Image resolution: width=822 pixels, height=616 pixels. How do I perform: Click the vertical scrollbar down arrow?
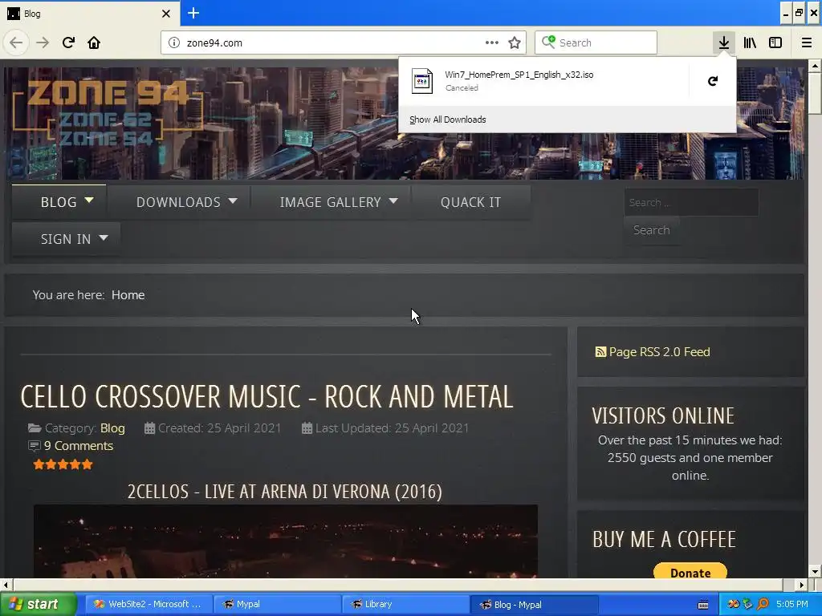(814, 571)
